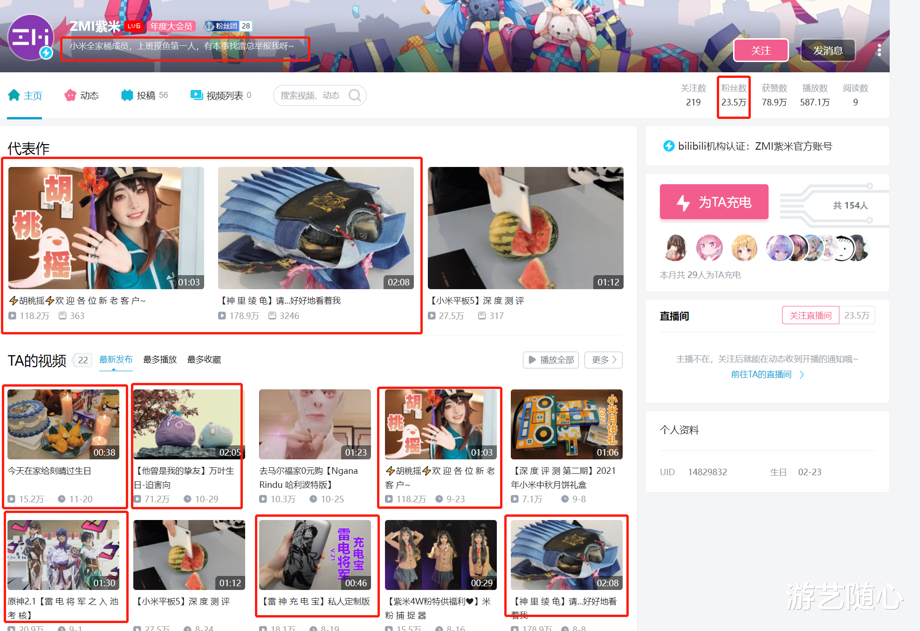Open the 01:03 胡桃摇 thumbnail in TA的视频

pyautogui.click(x=441, y=424)
